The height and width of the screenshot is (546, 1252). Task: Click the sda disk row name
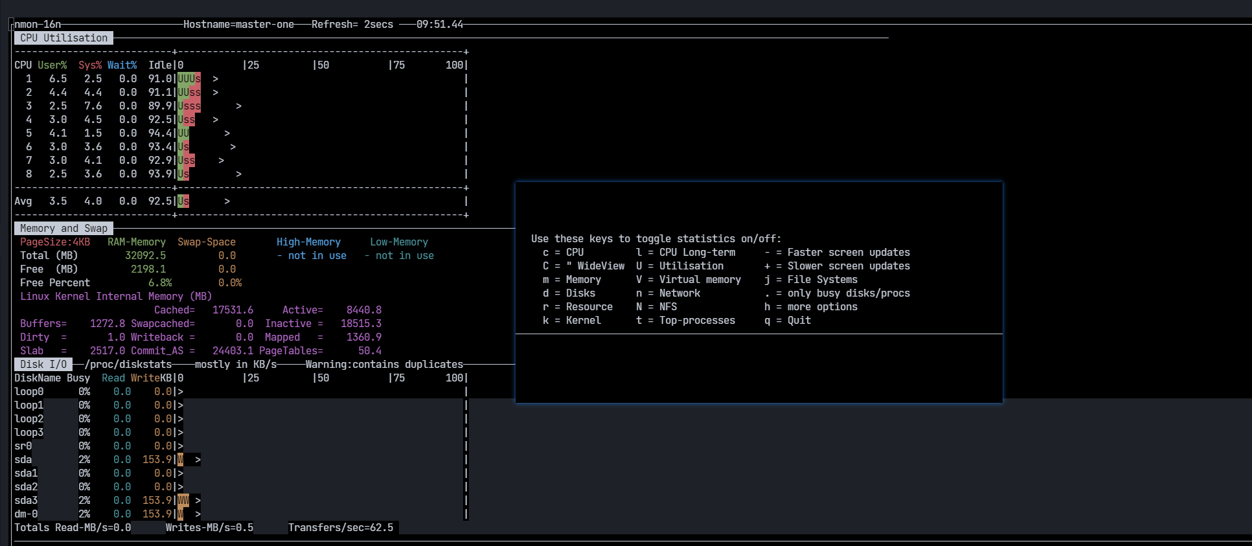point(23,459)
